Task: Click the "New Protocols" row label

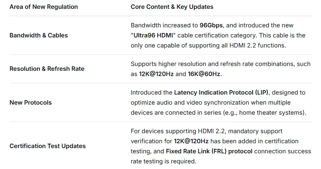Action: (31, 103)
